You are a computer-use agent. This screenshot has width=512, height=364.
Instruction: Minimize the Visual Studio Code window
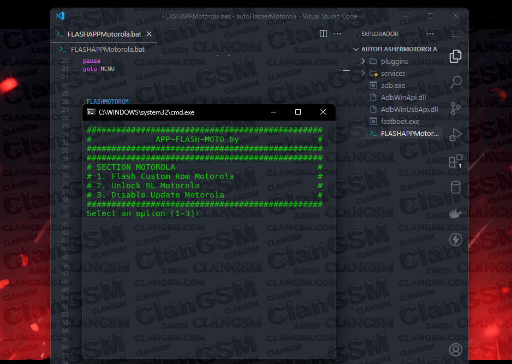pos(406,16)
